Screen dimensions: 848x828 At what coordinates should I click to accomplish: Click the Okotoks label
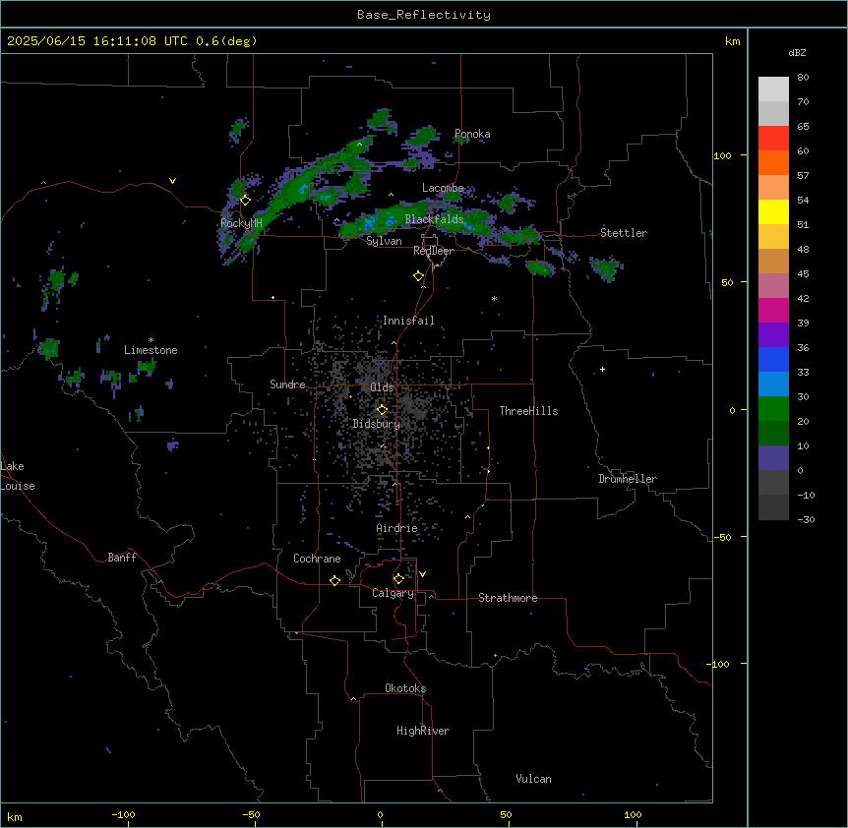[x=405, y=688]
